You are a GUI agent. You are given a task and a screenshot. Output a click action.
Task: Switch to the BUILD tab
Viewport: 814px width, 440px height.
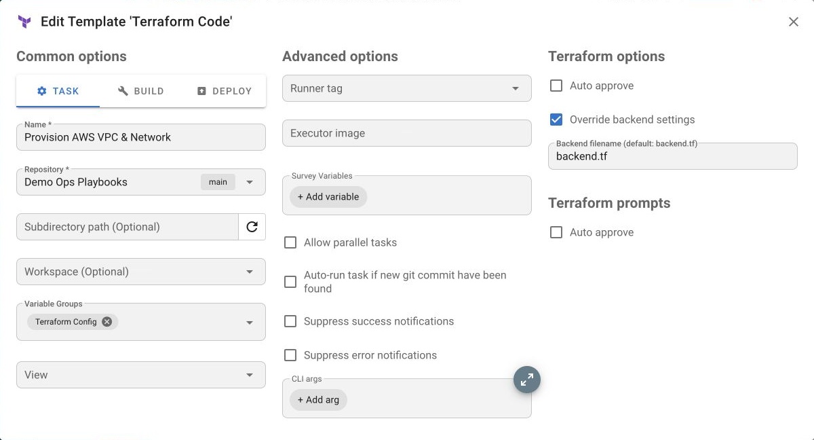140,91
